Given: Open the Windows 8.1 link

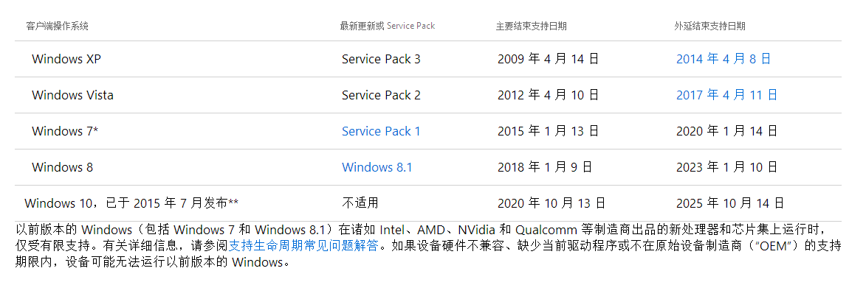Looking at the screenshot, I should (x=377, y=167).
